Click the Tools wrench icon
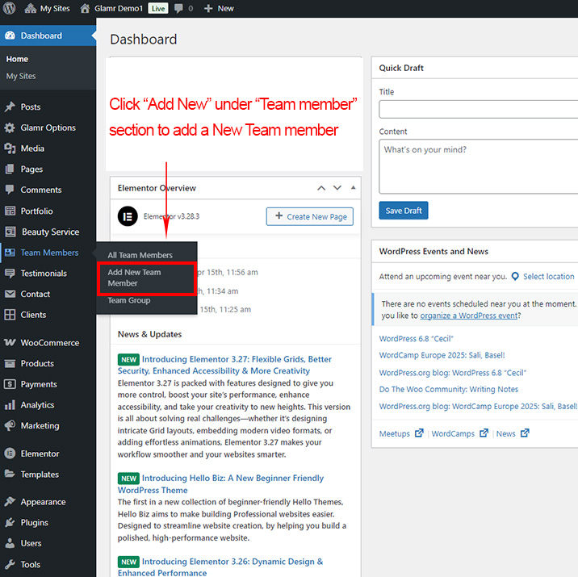This screenshot has height=577, width=578. (x=10, y=564)
